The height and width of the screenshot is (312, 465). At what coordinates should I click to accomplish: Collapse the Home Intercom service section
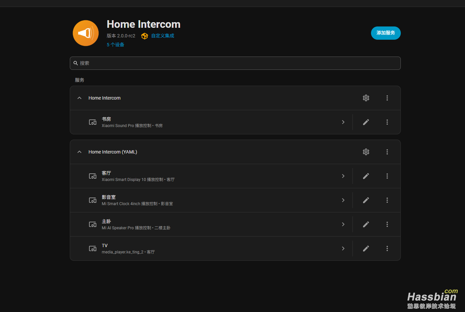tap(79, 98)
